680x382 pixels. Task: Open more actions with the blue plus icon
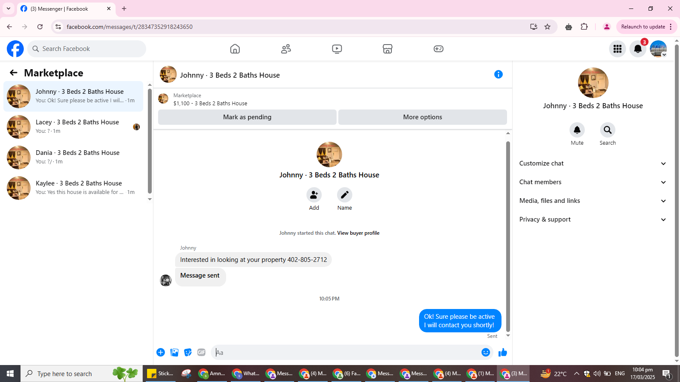(x=161, y=352)
